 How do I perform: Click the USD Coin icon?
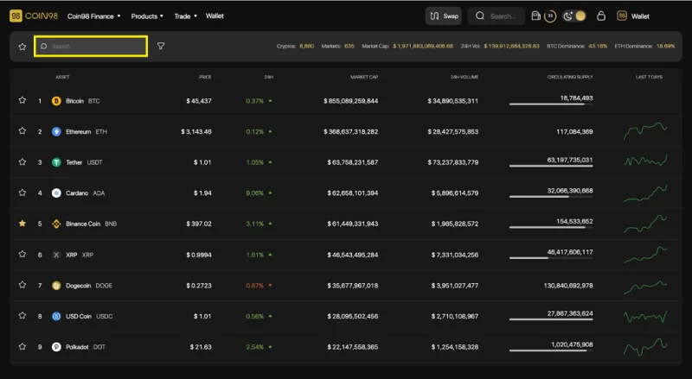click(56, 317)
